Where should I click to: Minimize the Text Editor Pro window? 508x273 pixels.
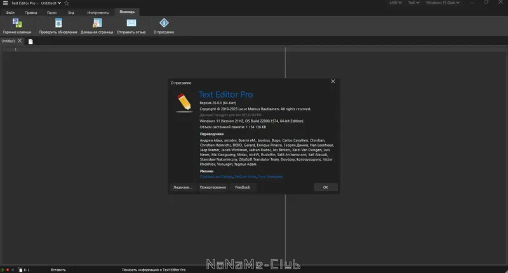point(472,3)
